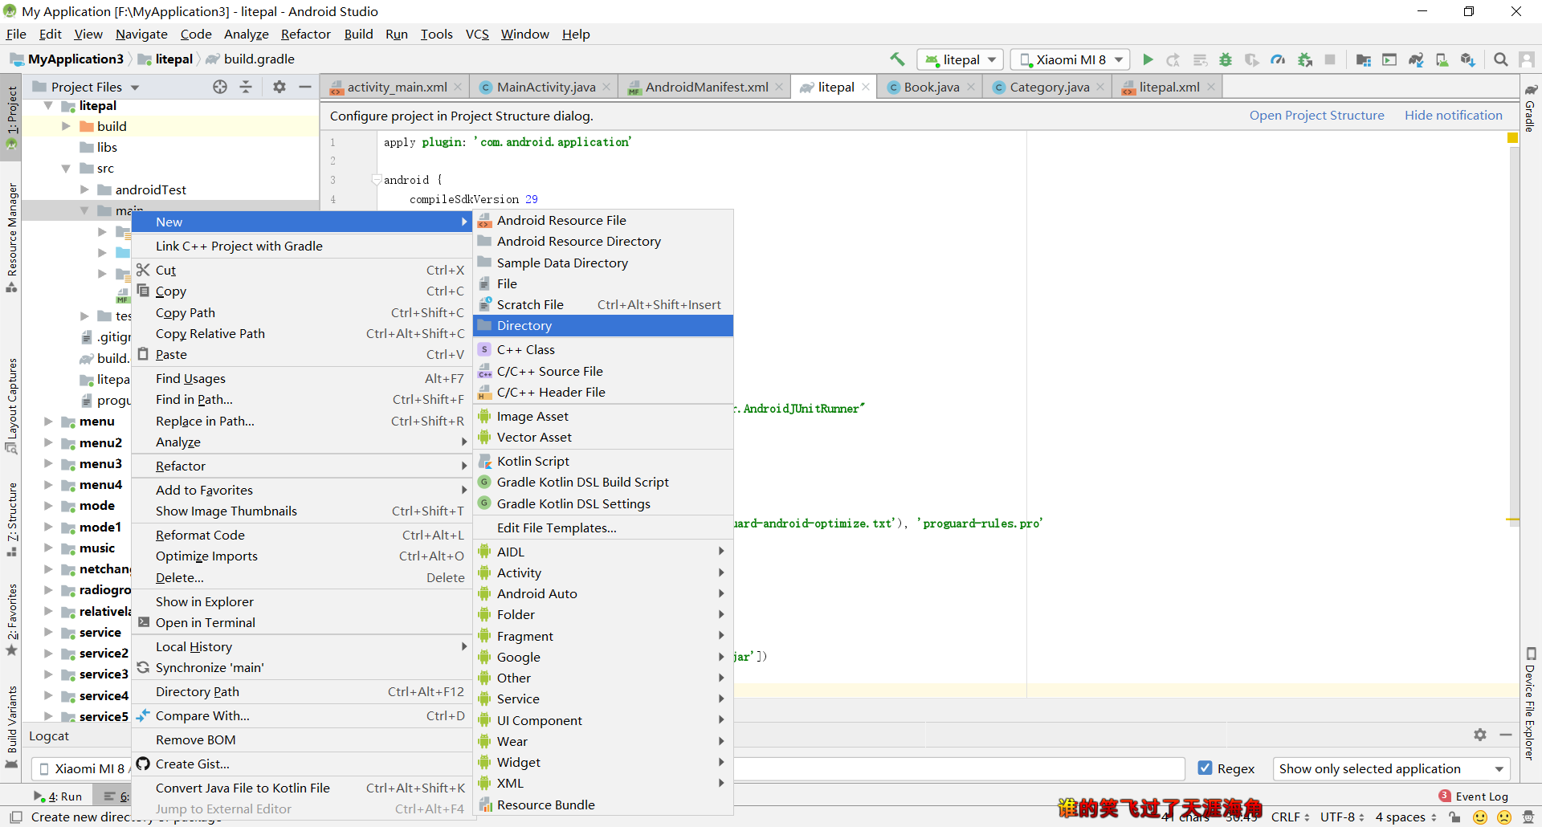1542x827 pixels.
Task: Open the Device File Explorer side panel
Action: click(1531, 703)
